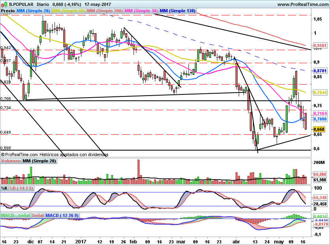Image resolution: width=330 pixels, height=245 pixels.
Task: Click the volume panel MM (Simple 20) label
Action: point(40,161)
